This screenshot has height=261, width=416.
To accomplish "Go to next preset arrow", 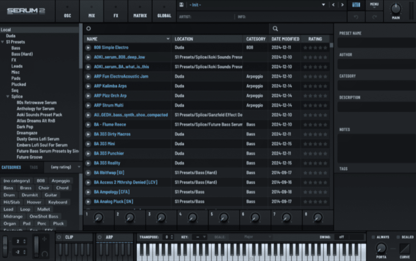I will click(342, 5).
